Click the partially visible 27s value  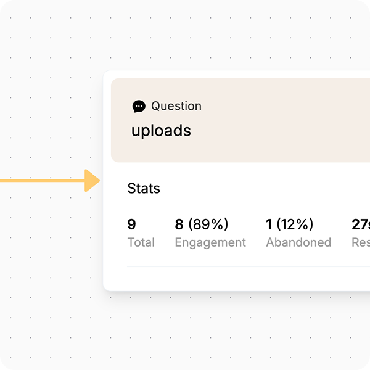361,224
